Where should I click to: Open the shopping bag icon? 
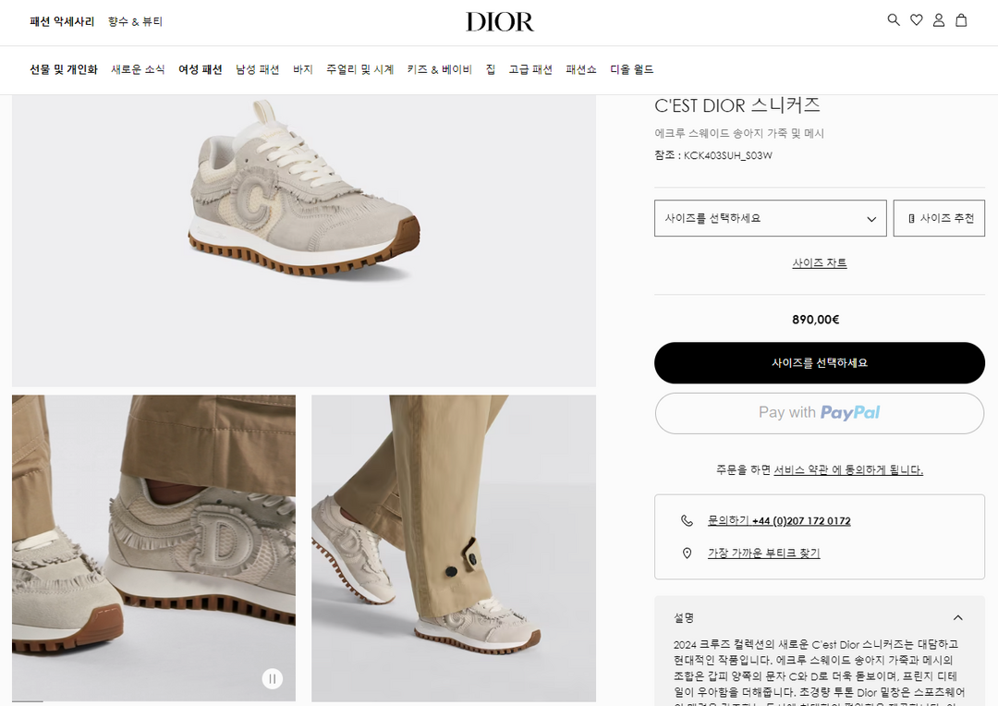click(962, 20)
